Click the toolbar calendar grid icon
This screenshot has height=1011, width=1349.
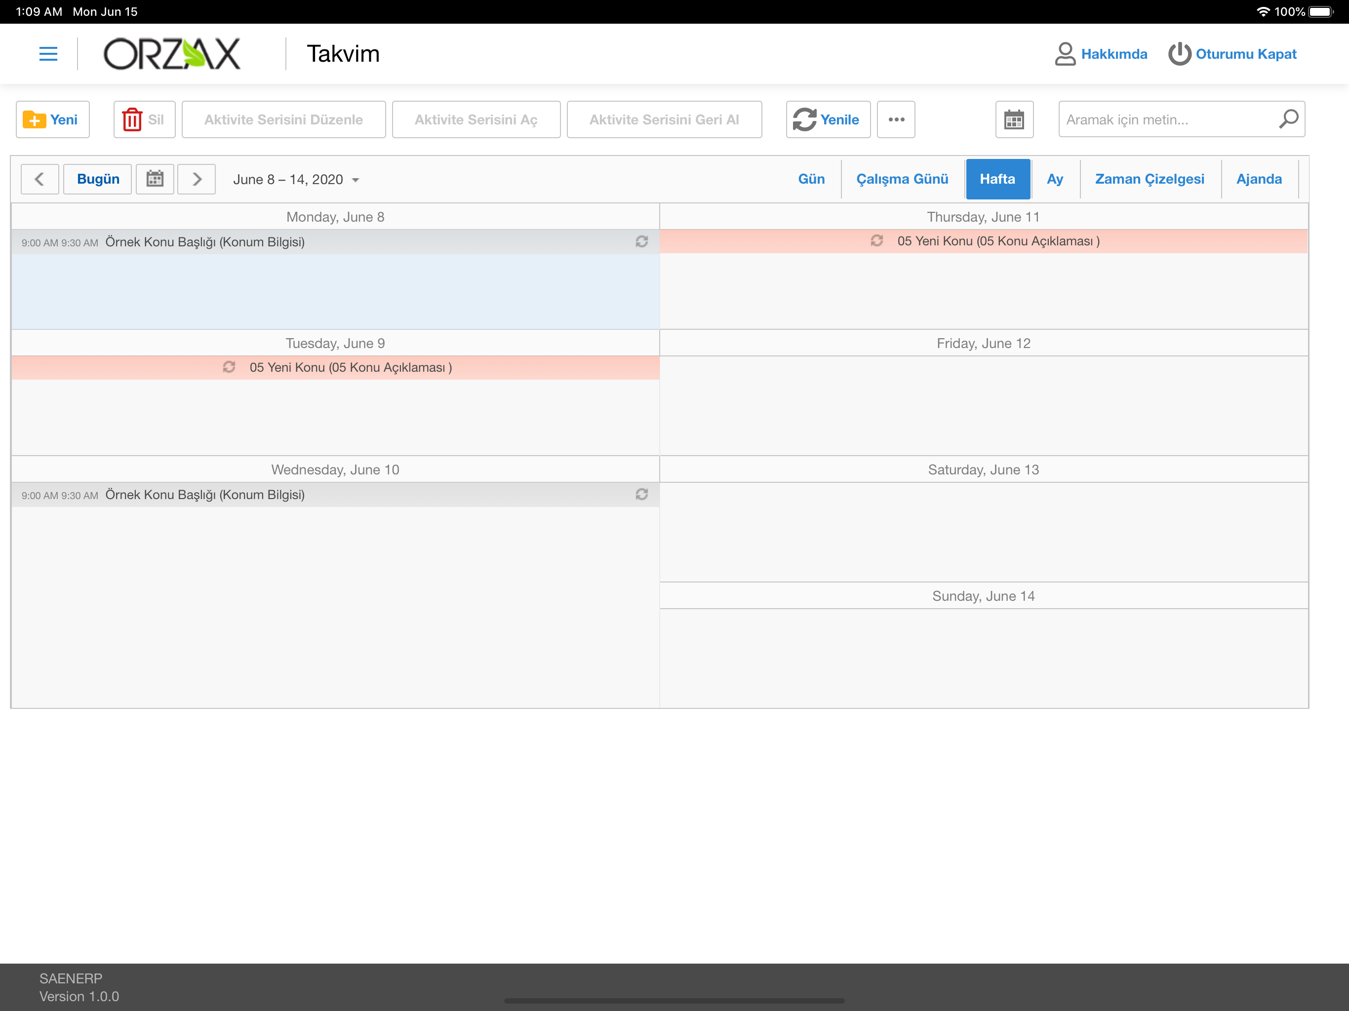pyautogui.click(x=1014, y=119)
